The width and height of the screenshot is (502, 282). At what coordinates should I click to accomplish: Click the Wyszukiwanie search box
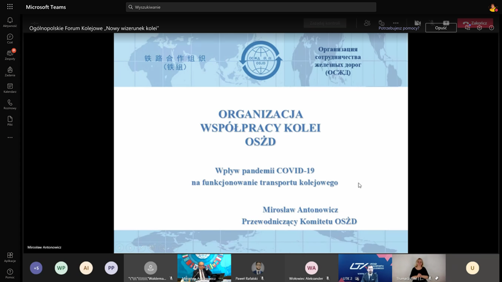(251, 7)
